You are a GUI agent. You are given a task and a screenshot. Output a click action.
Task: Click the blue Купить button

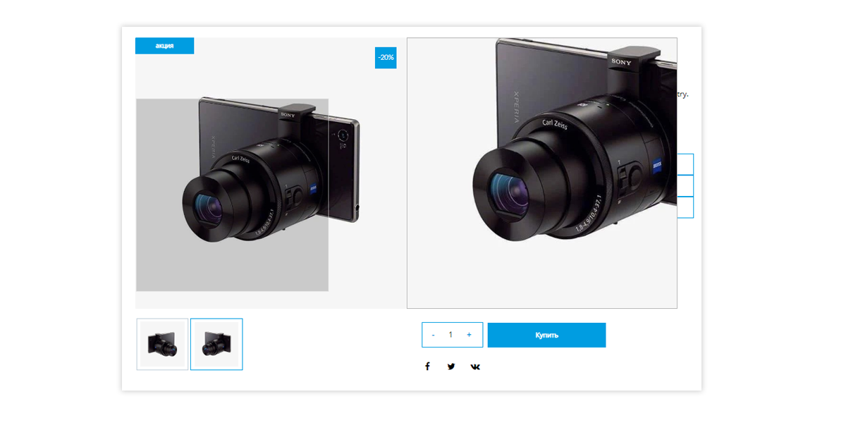pyautogui.click(x=546, y=335)
